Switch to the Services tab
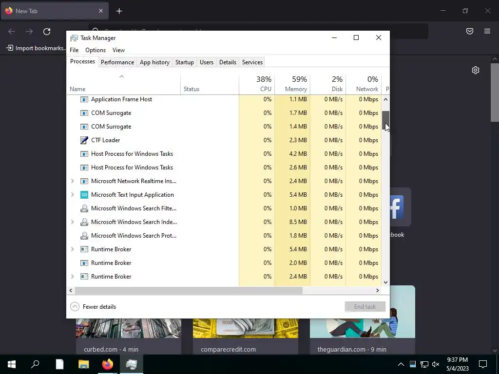The height and width of the screenshot is (374, 499). pos(252,62)
